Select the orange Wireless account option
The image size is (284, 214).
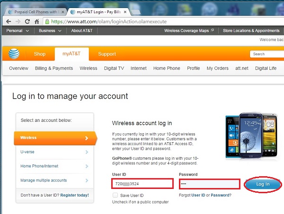55,138
